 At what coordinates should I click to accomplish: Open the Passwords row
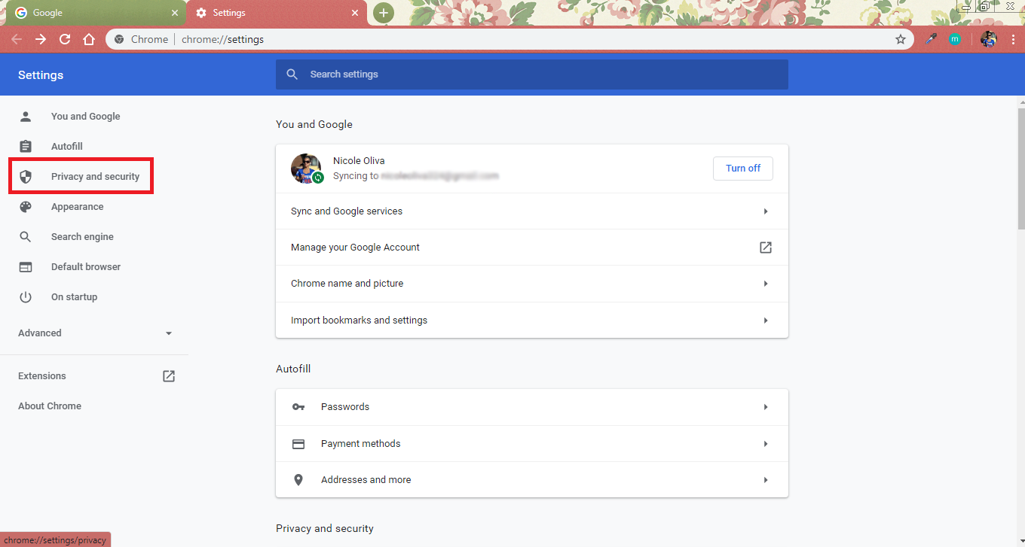(x=532, y=407)
